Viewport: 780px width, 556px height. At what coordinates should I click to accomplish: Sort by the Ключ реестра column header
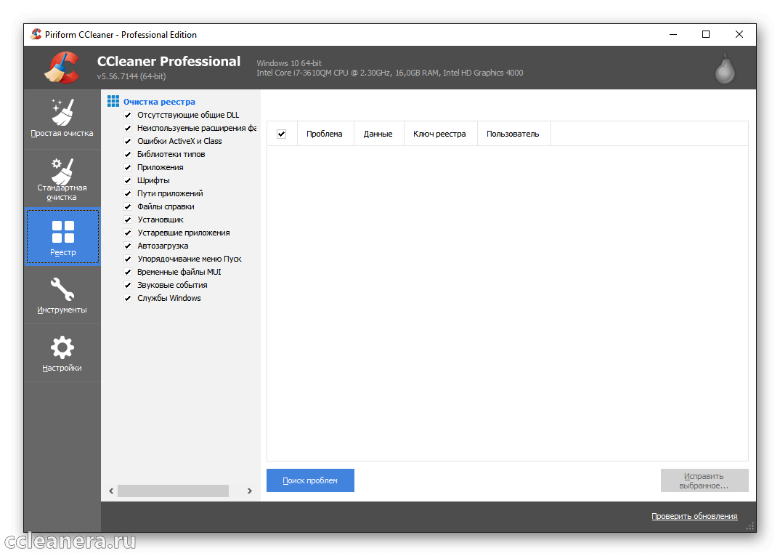[440, 134]
